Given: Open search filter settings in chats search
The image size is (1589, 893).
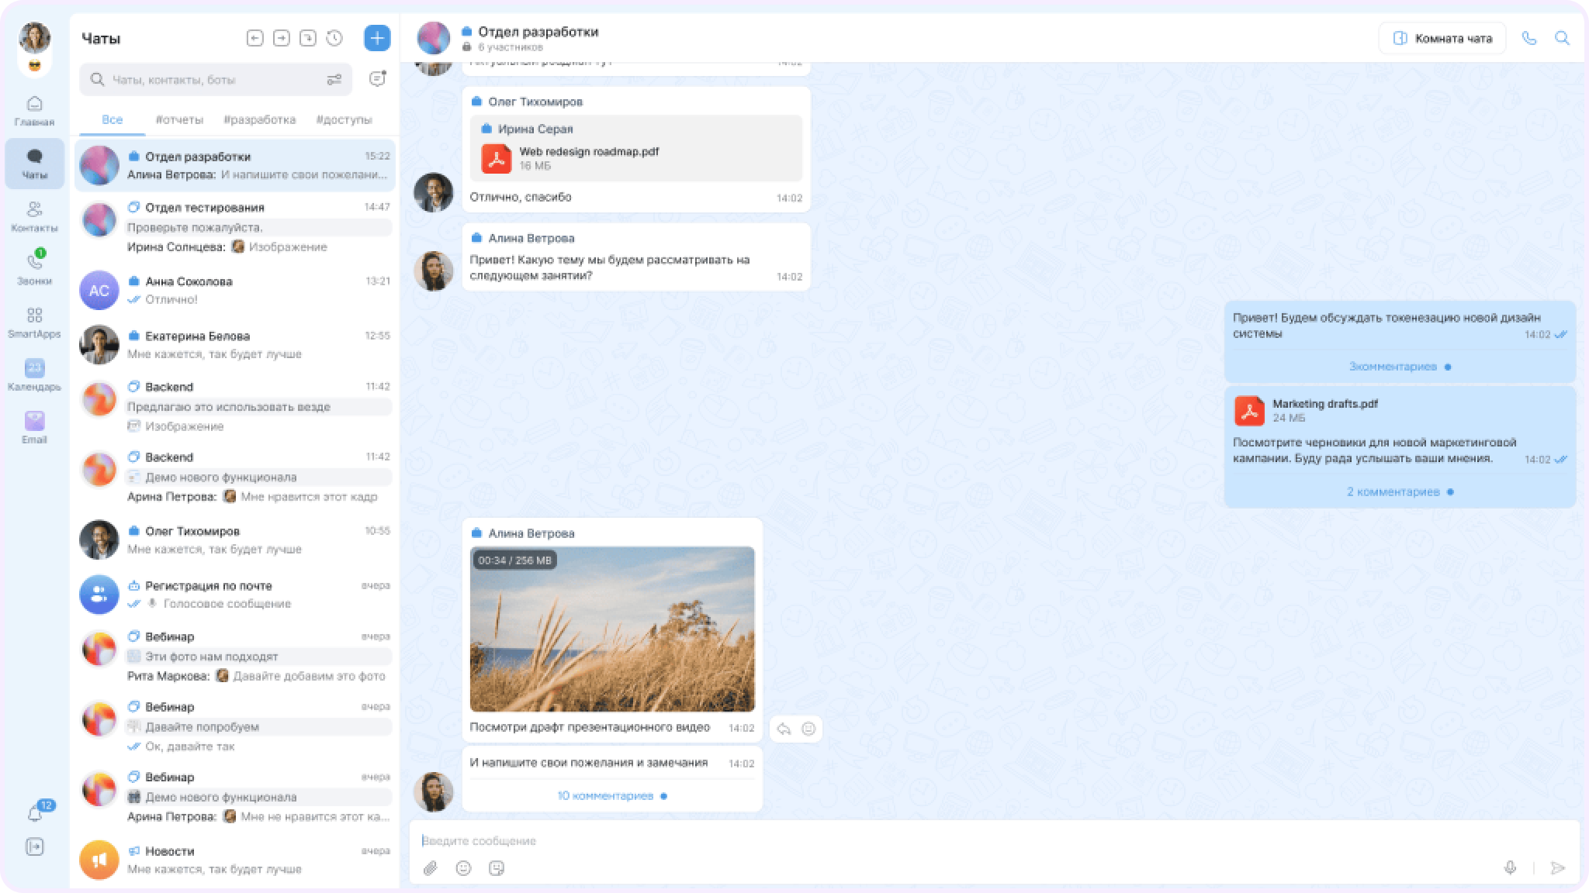Looking at the screenshot, I should click(x=334, y=79).
